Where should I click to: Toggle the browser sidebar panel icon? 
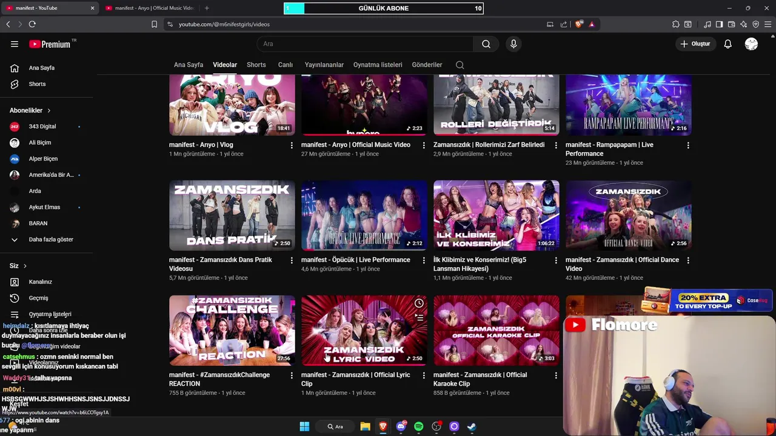pyautogui.click(x=719, y=24)
